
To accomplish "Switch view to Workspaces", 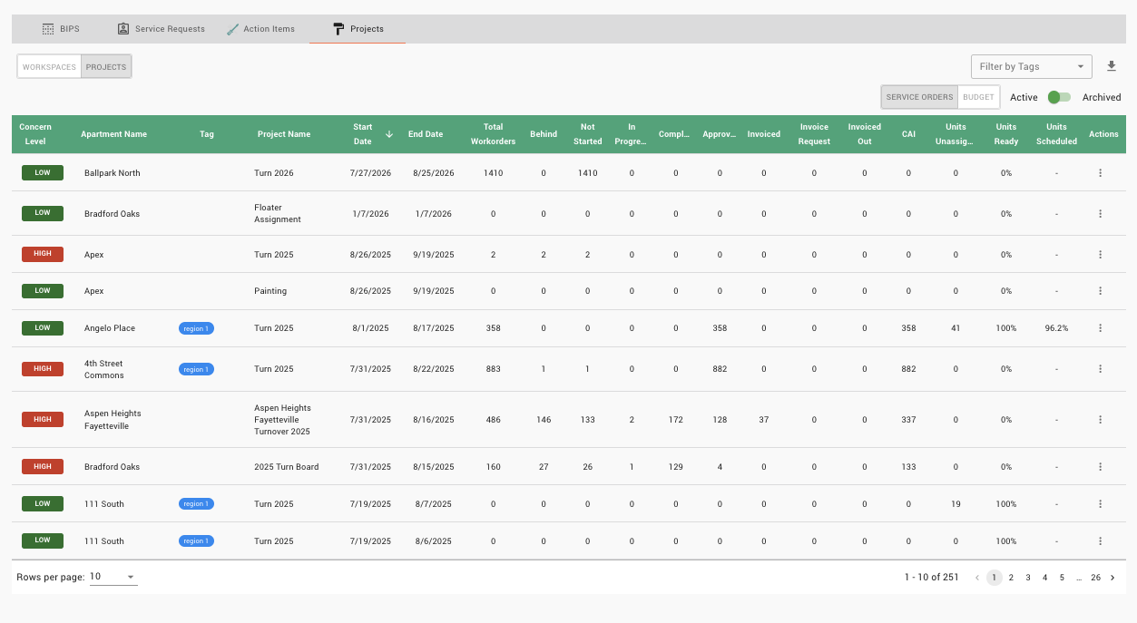I will click(x=49, y=66).
